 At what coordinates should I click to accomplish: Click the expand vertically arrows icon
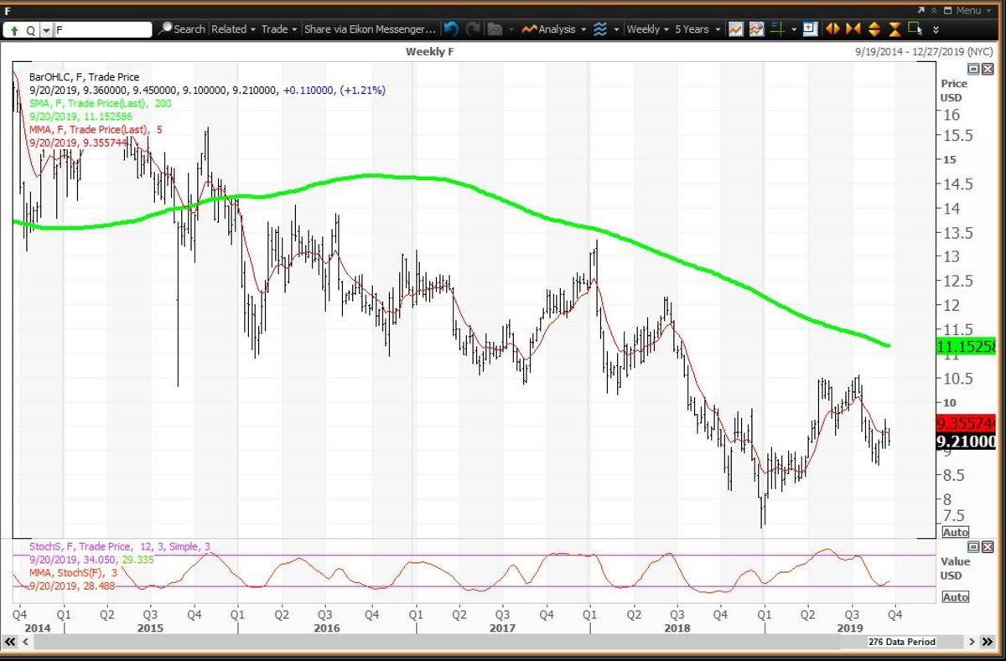point(874,29)
